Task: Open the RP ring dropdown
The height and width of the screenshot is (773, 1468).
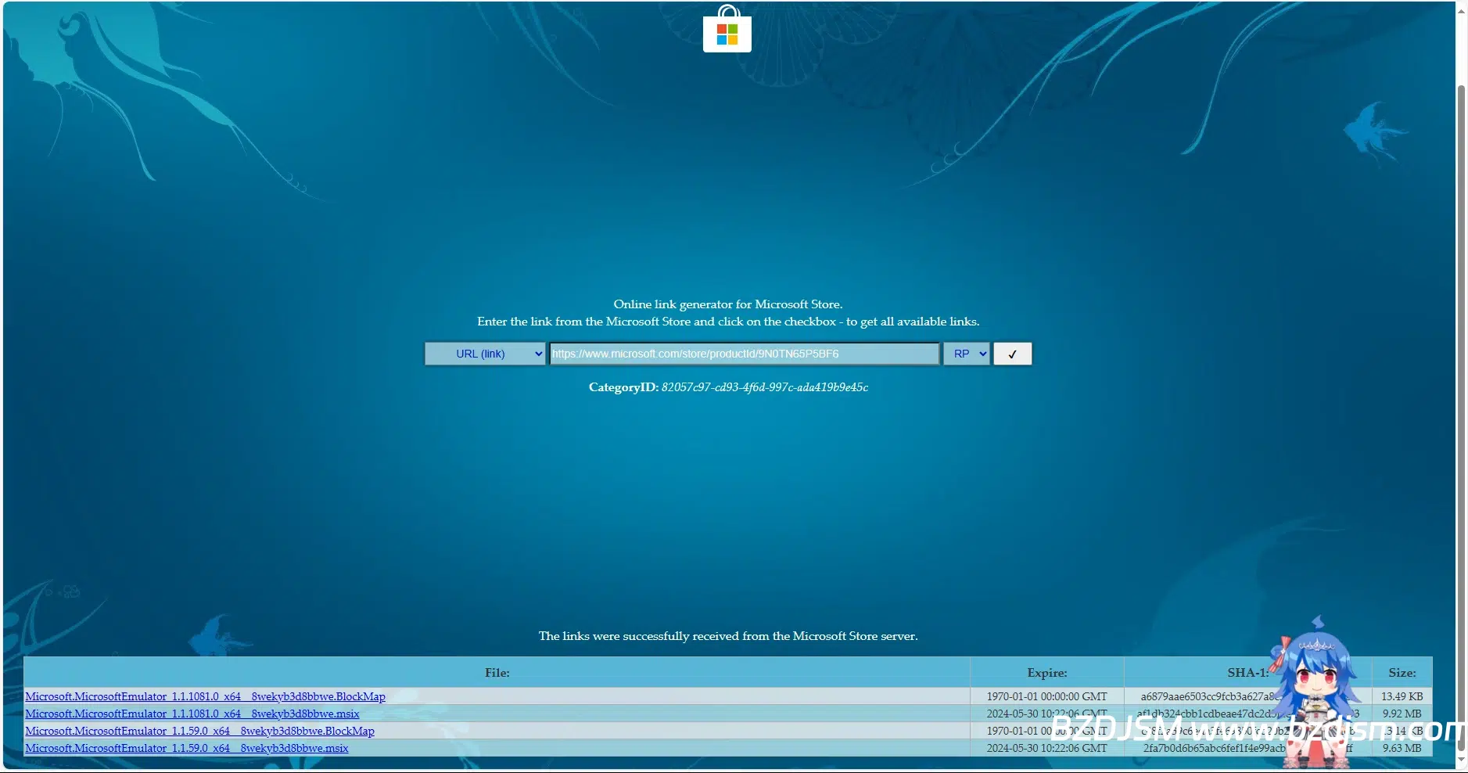Action: tap(967, 354)
